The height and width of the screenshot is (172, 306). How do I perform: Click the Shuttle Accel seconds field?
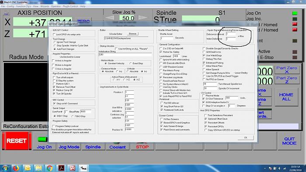[167, 38]
